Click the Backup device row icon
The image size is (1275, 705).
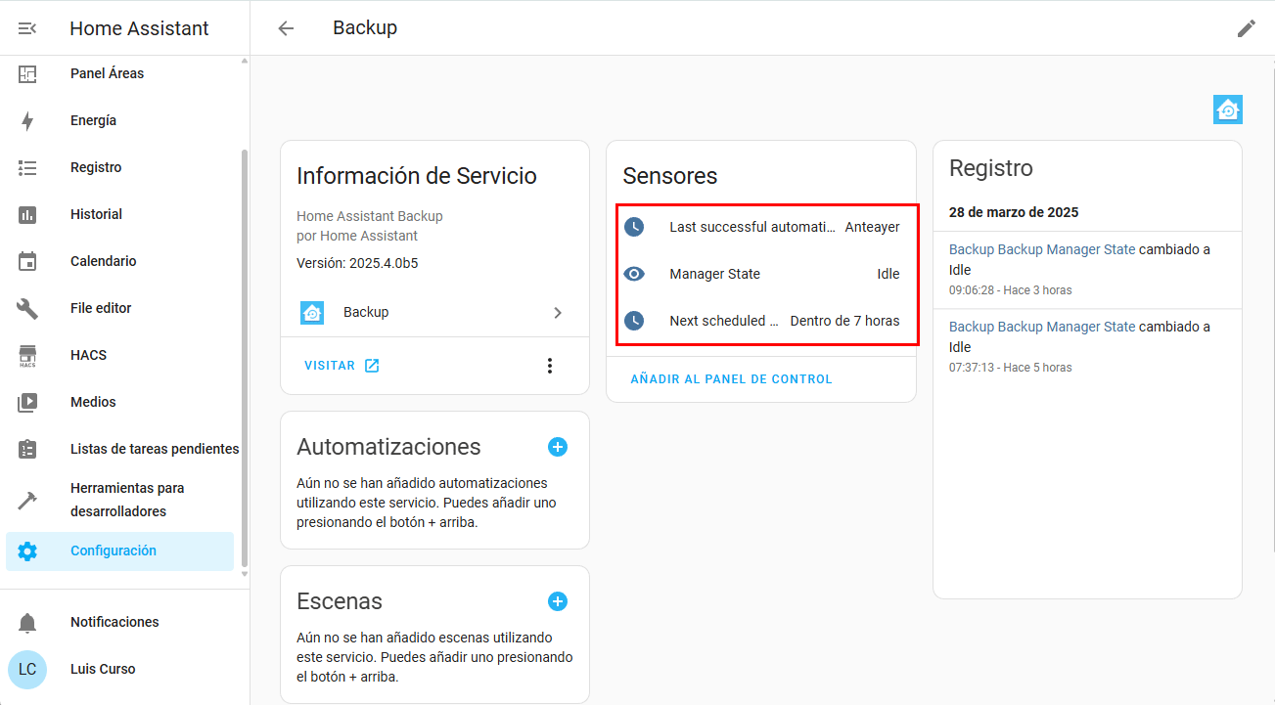[x=312, y=312]
